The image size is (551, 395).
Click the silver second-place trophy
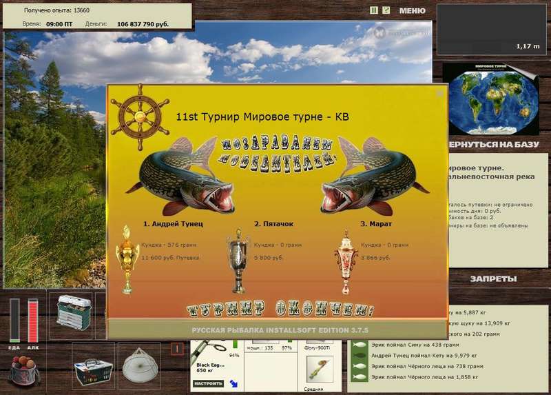click(238, 261)
